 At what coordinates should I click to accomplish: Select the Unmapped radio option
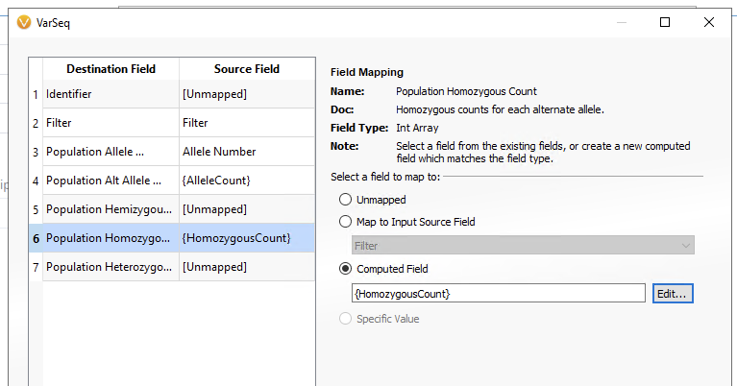click(345, 200)
